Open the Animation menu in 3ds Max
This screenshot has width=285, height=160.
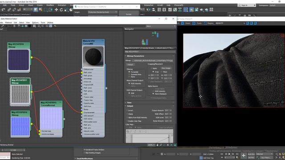point(62,5)
